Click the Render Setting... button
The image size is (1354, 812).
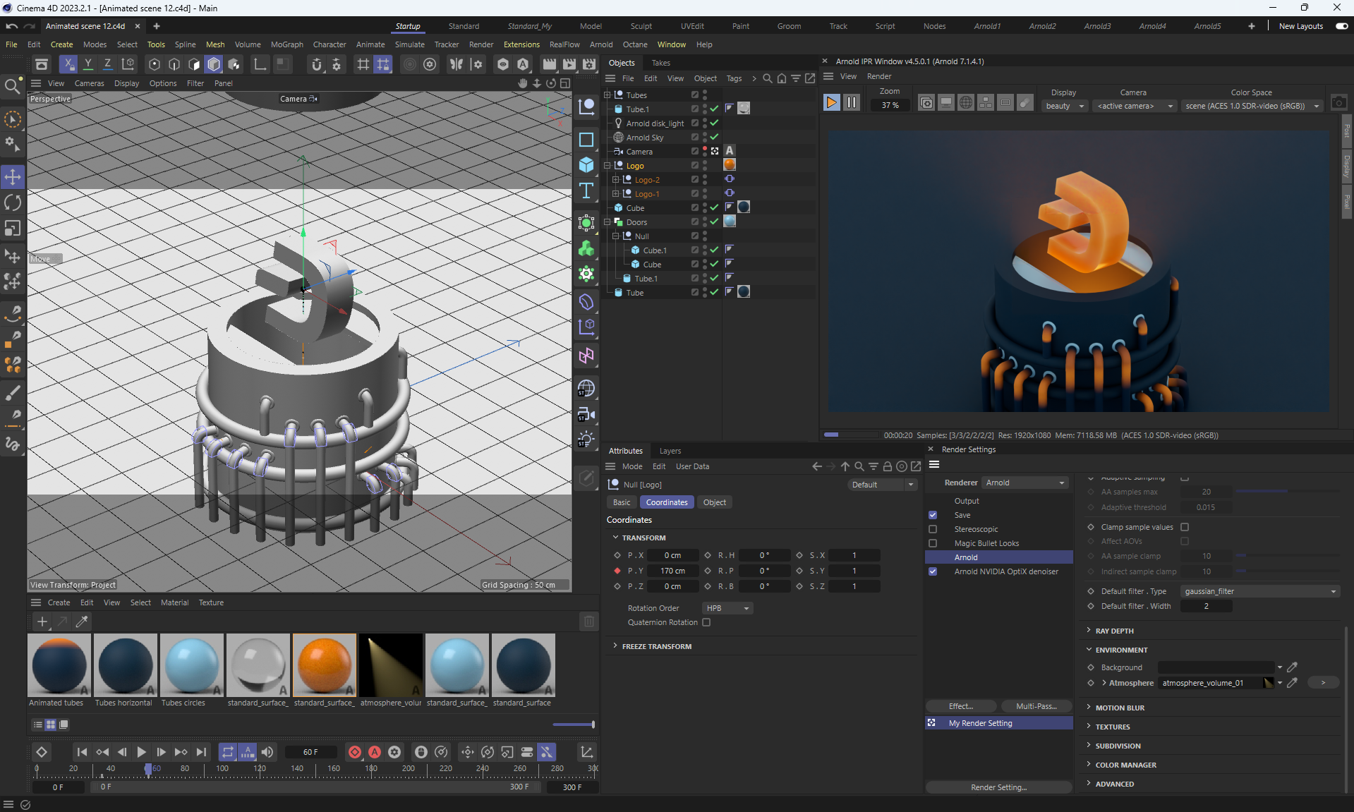(998, 787)
